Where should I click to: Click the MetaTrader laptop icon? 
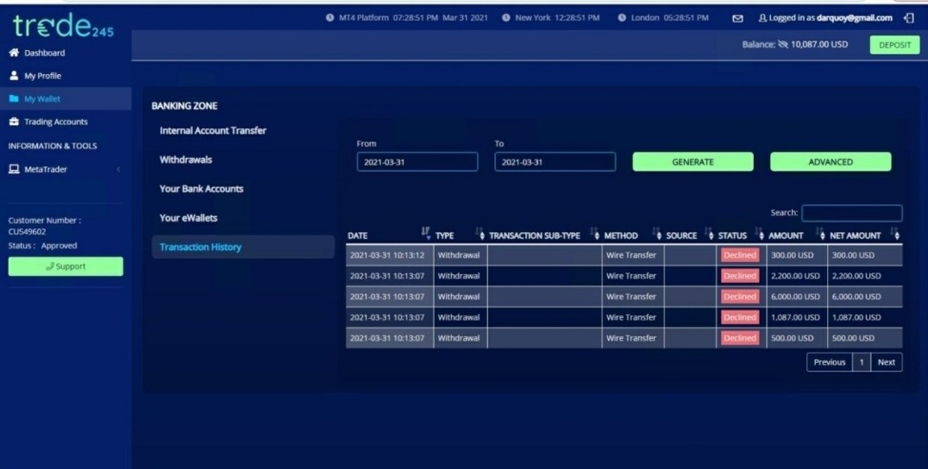[14, 169]
